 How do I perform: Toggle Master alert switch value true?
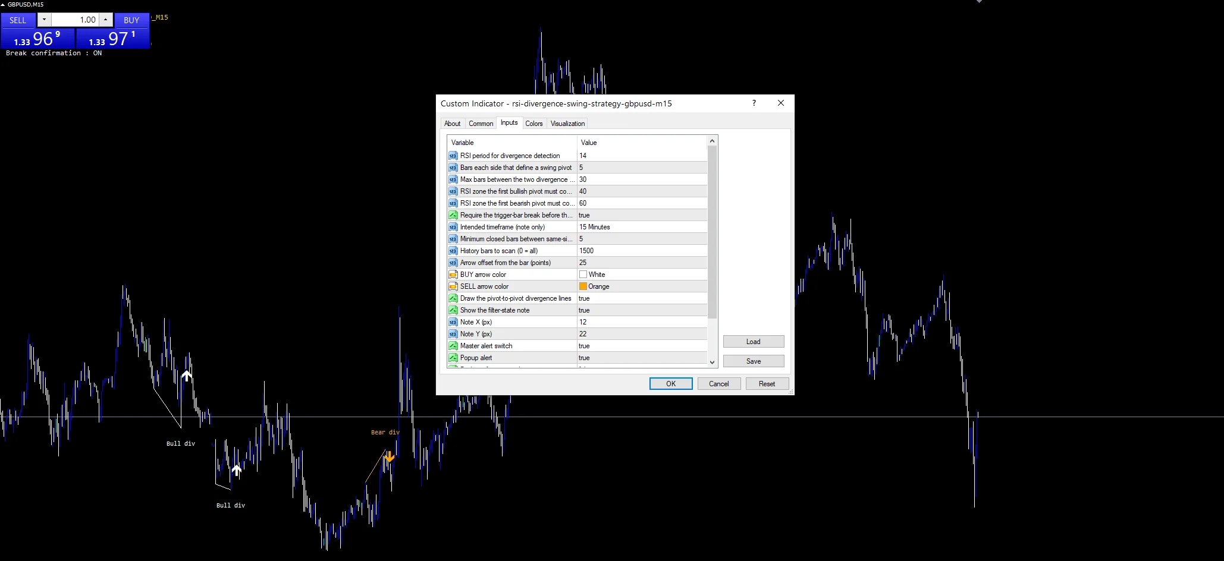point(642,346)
